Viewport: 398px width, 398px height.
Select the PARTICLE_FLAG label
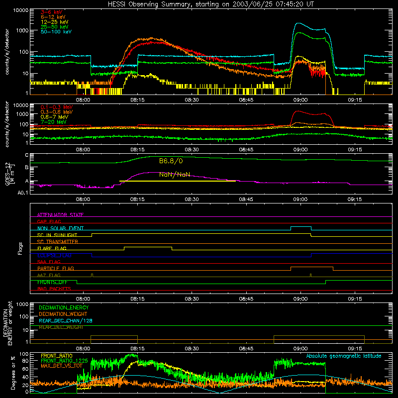pos(56,268)
